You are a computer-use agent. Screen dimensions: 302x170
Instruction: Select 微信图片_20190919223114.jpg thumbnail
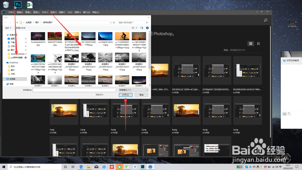tap(88, 58)
